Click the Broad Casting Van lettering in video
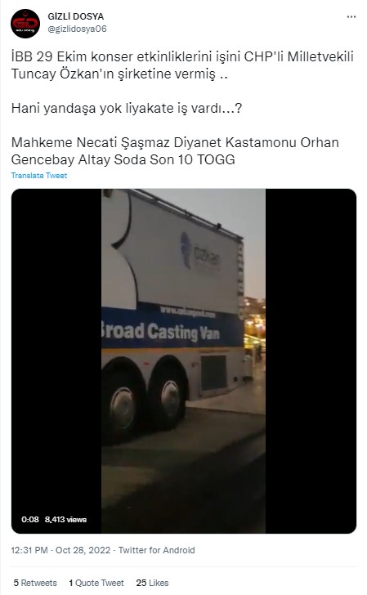Screen dimensions: 367x595 (160, 331)
